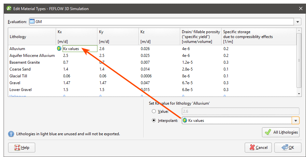Image resolution: width=306 pixels, height=157 pixels.
Task: Click the GM geological model icon
Action: (x=32, y=22)
